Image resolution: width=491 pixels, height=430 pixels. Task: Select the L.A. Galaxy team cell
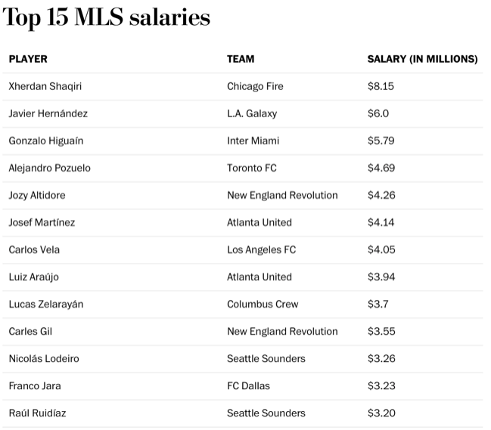[x=252, y=113]
